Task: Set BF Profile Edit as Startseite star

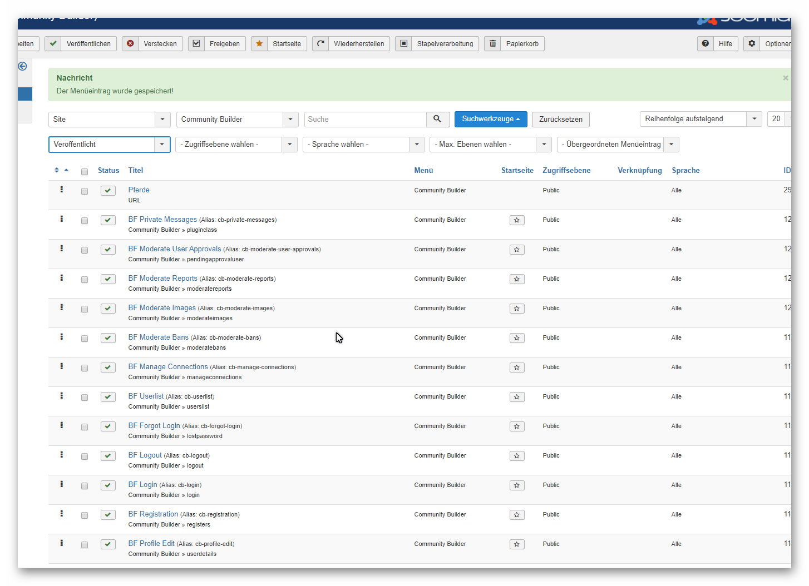Action: [517, 544]
